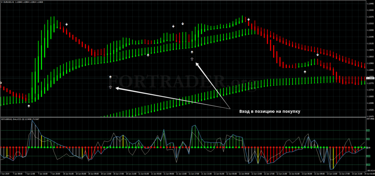
Task: Click the 0.00 level label on indicator scale
Action: click(368, 148)
